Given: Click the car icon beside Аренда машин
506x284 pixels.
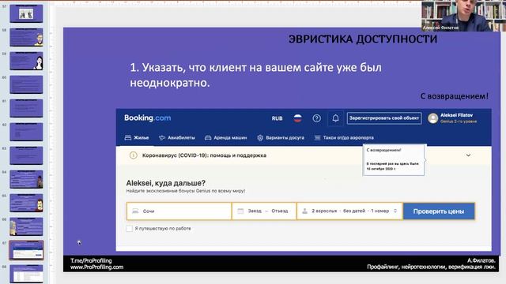Looking at the screenshot, I should [208, 137].
